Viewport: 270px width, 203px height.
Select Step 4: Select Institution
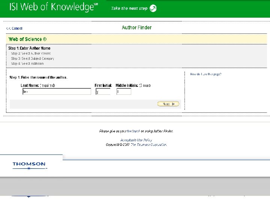(x=27, y=64)
